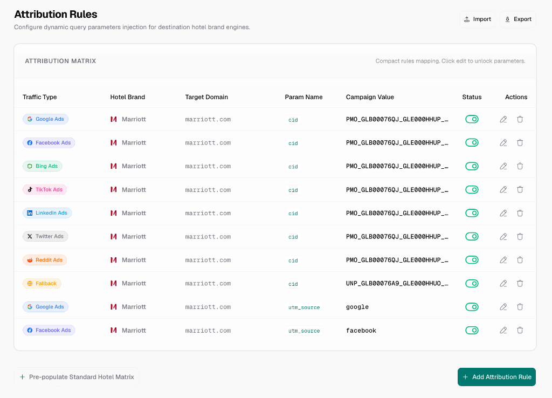Viewport: 552px width, 398px height.
Task: Click Marriott logo in TikTok Ads row
Action: point(113,189)
